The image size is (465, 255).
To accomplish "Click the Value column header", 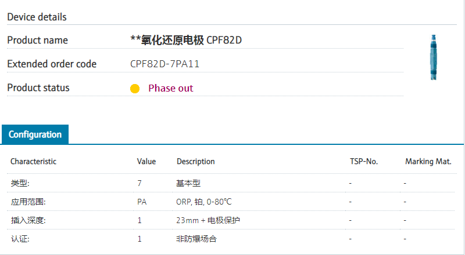I will pyautogui.click(x=146, y=161).
